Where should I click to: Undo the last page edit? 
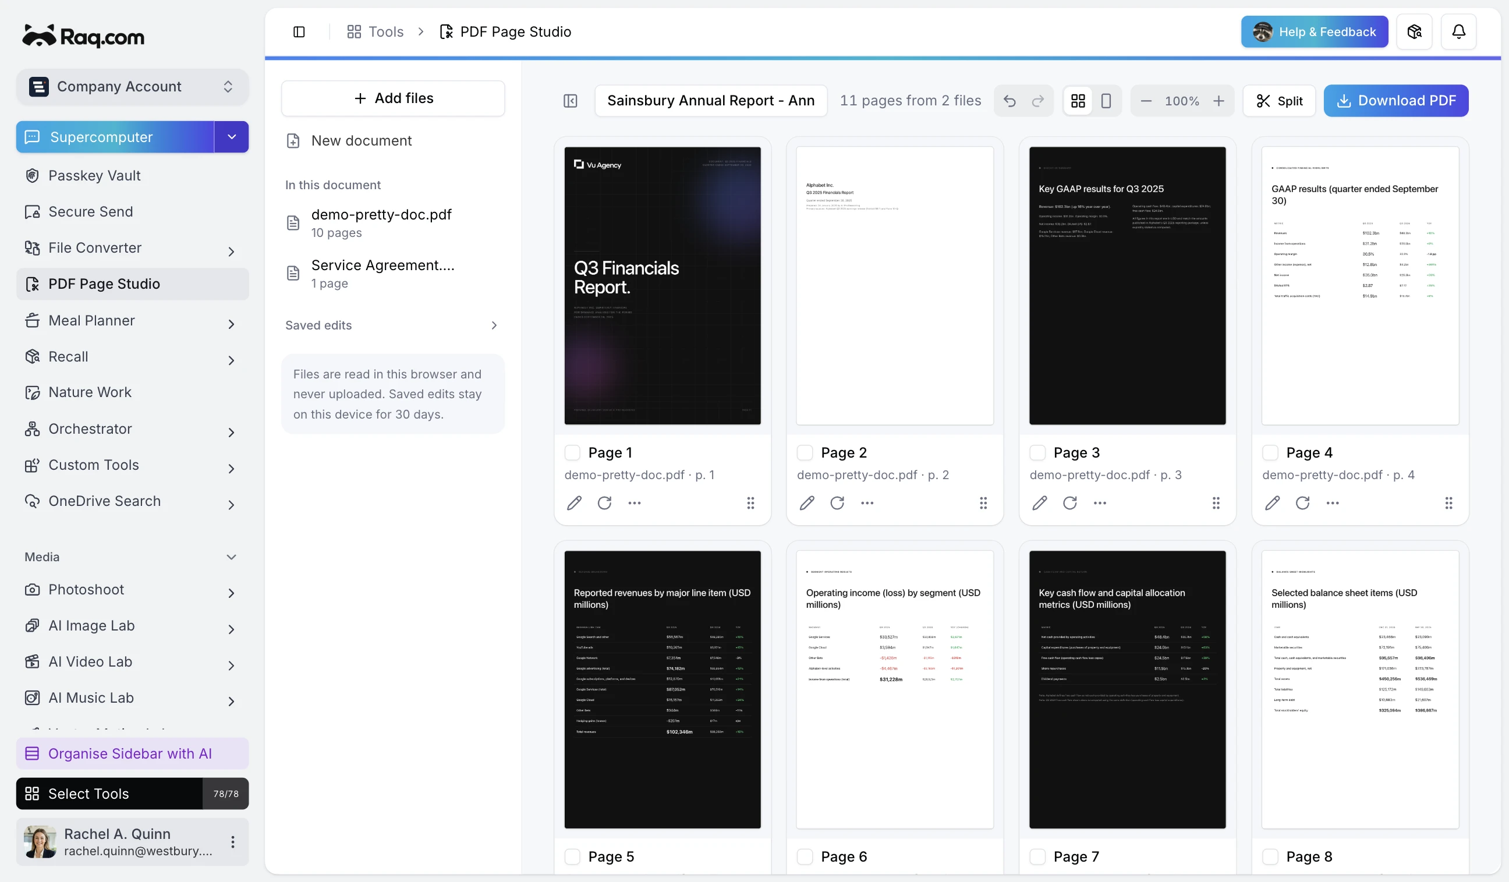click(1009, 101)
